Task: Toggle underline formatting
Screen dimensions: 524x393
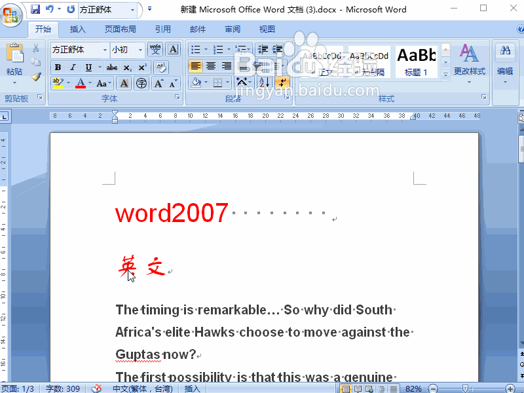Action: coord(88,67)
